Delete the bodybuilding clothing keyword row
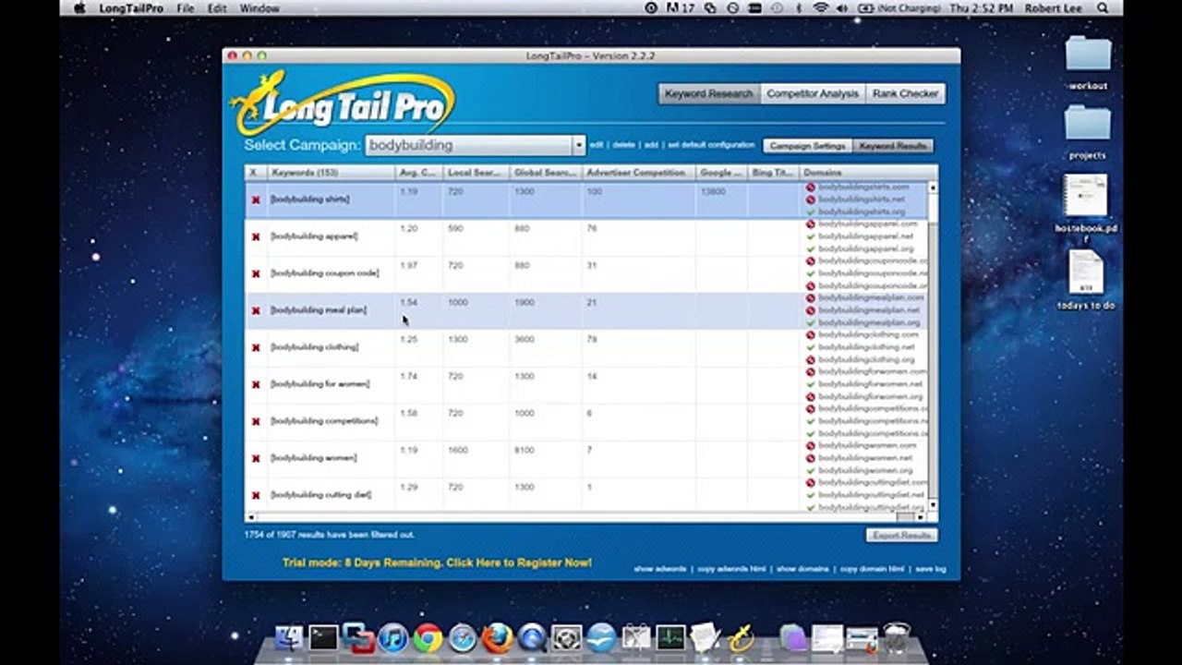 click(256, 347)
